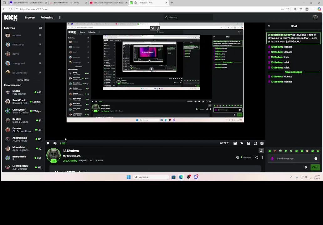Collapse the Following sidebar
323x225 pixels.
(x=40, y=28)
